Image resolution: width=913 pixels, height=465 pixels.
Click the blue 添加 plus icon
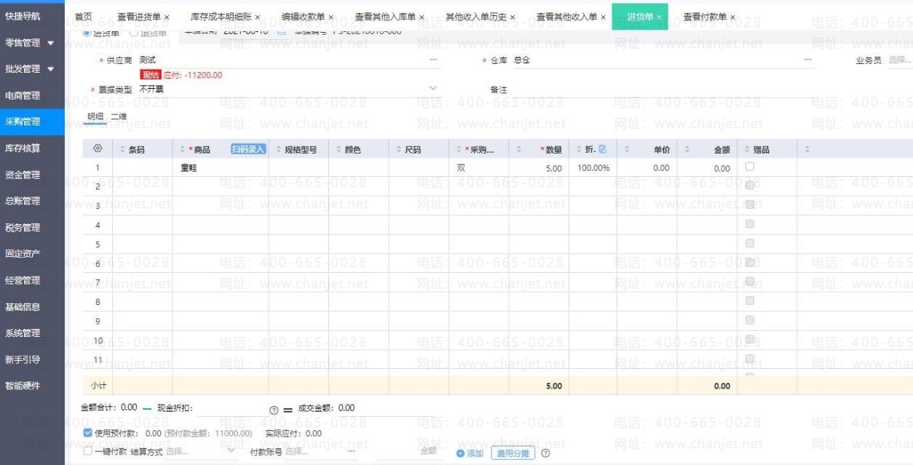tap(460, 454)
